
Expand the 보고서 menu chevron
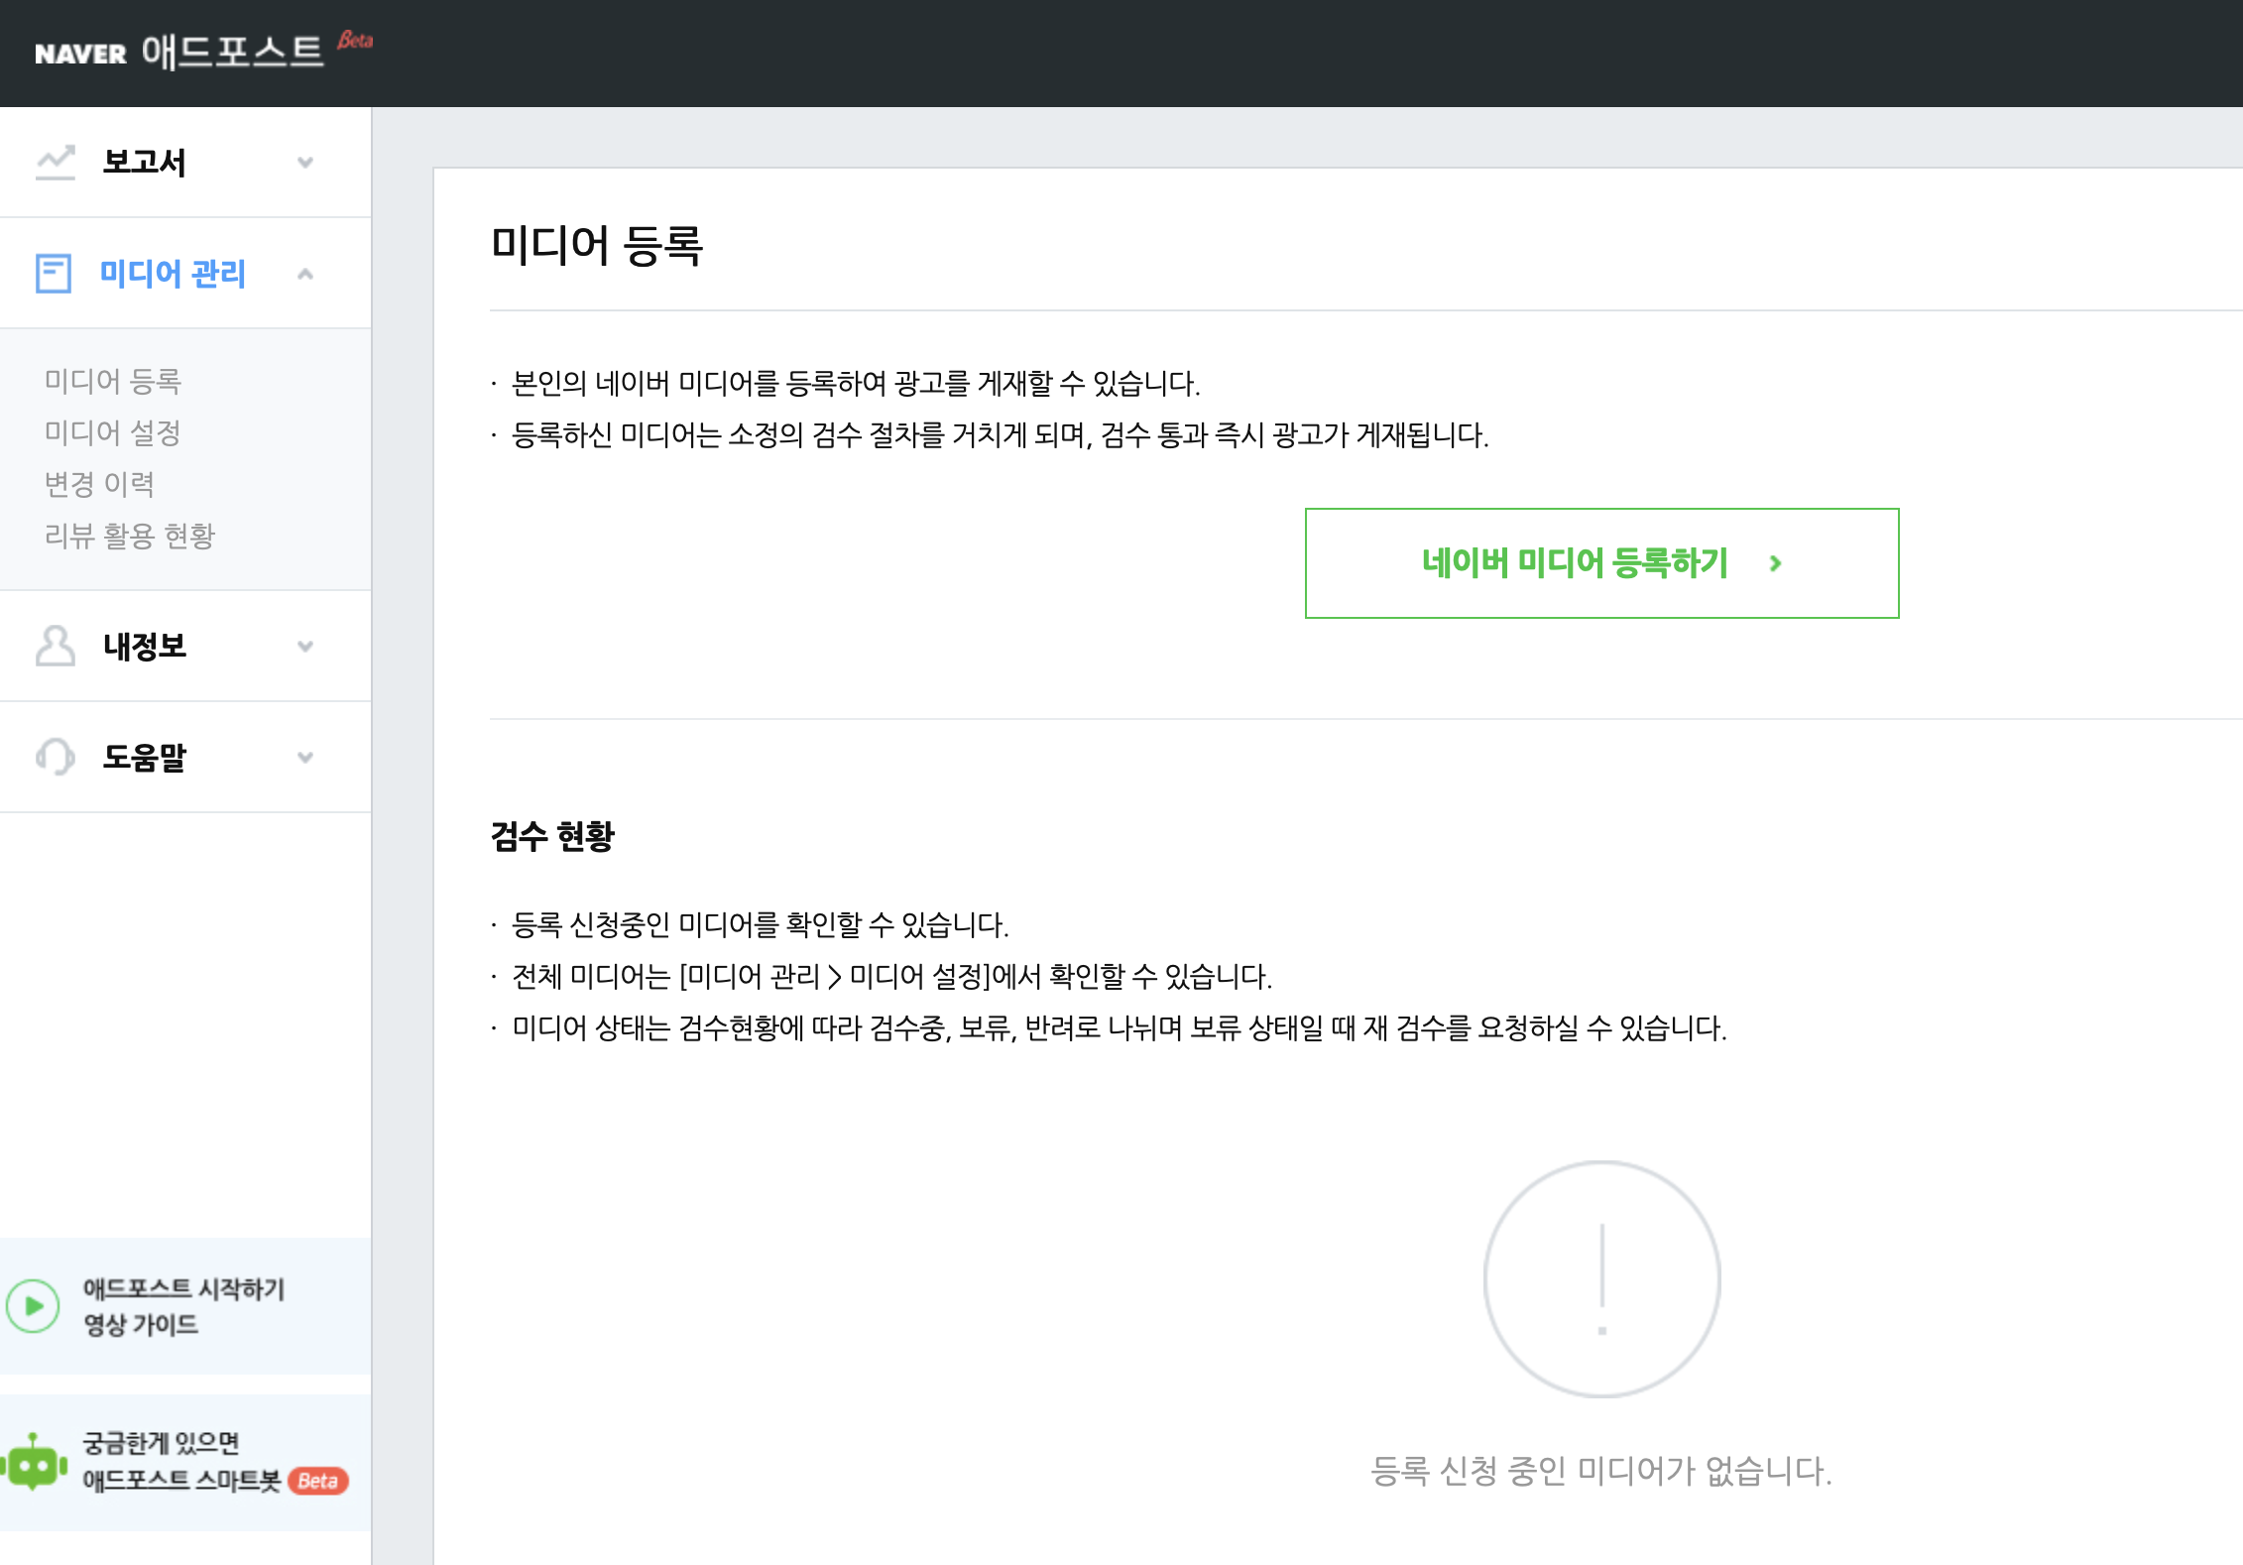pyautogui.click(x=305, y=163)
